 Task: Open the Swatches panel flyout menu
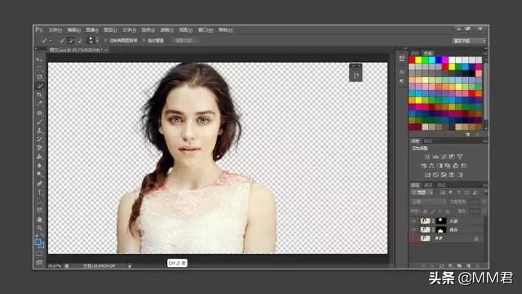pos(484,53)
